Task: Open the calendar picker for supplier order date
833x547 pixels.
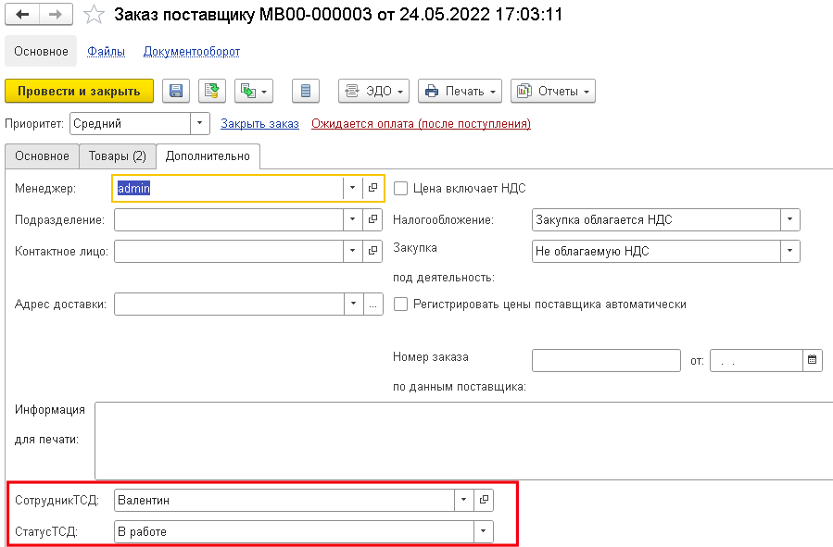Action: coord(813,360)
